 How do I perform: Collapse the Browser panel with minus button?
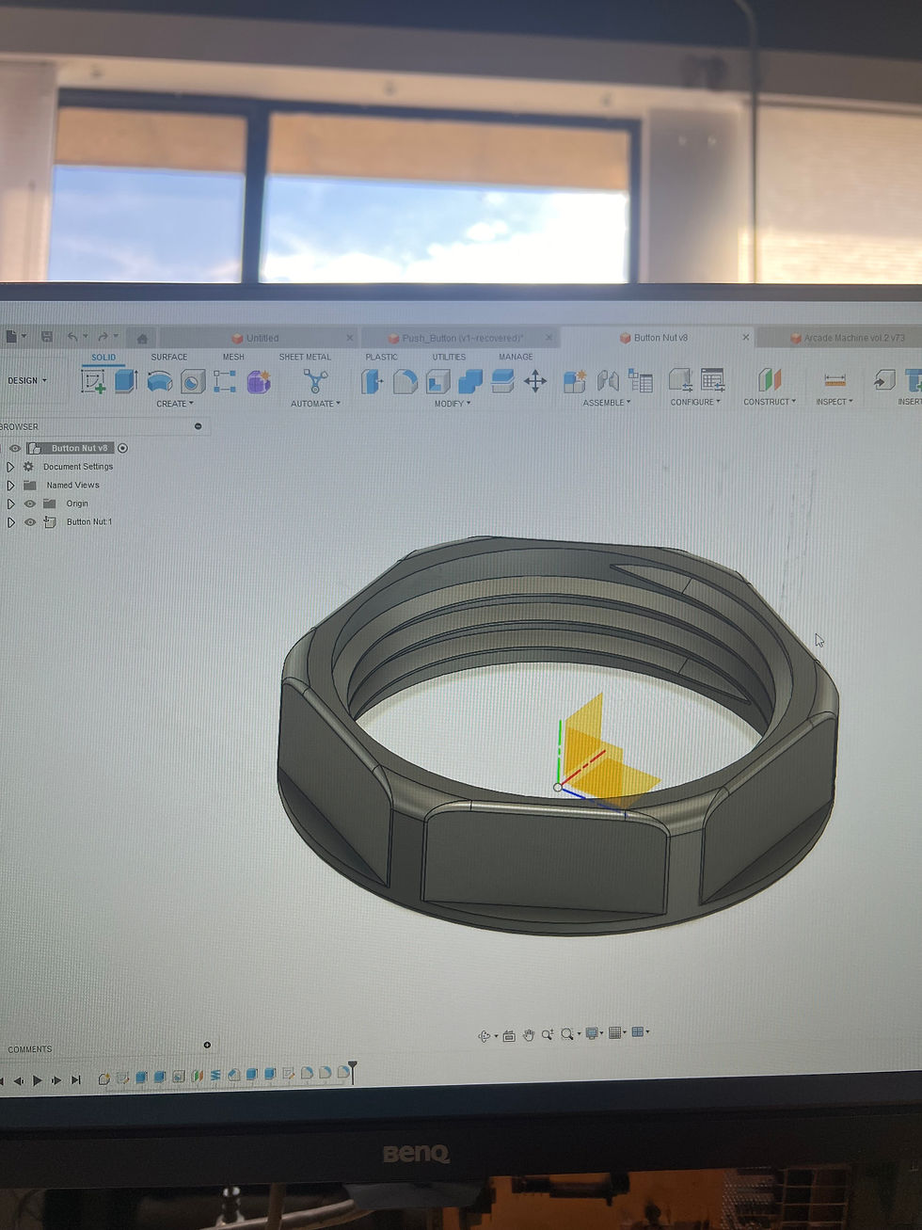pyautogui.click(x=198, y=427)
